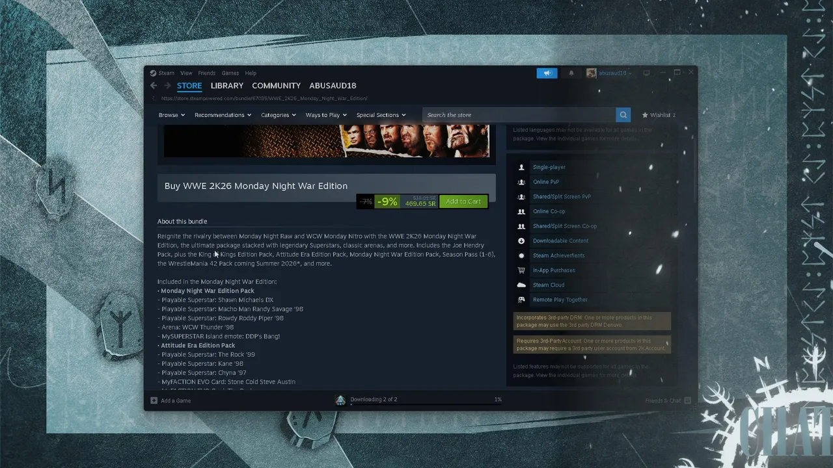Switch to the COMMUNITY tab
Image resolution: width=833 pixels, height=468 pixels.
(x=277, y=86)
